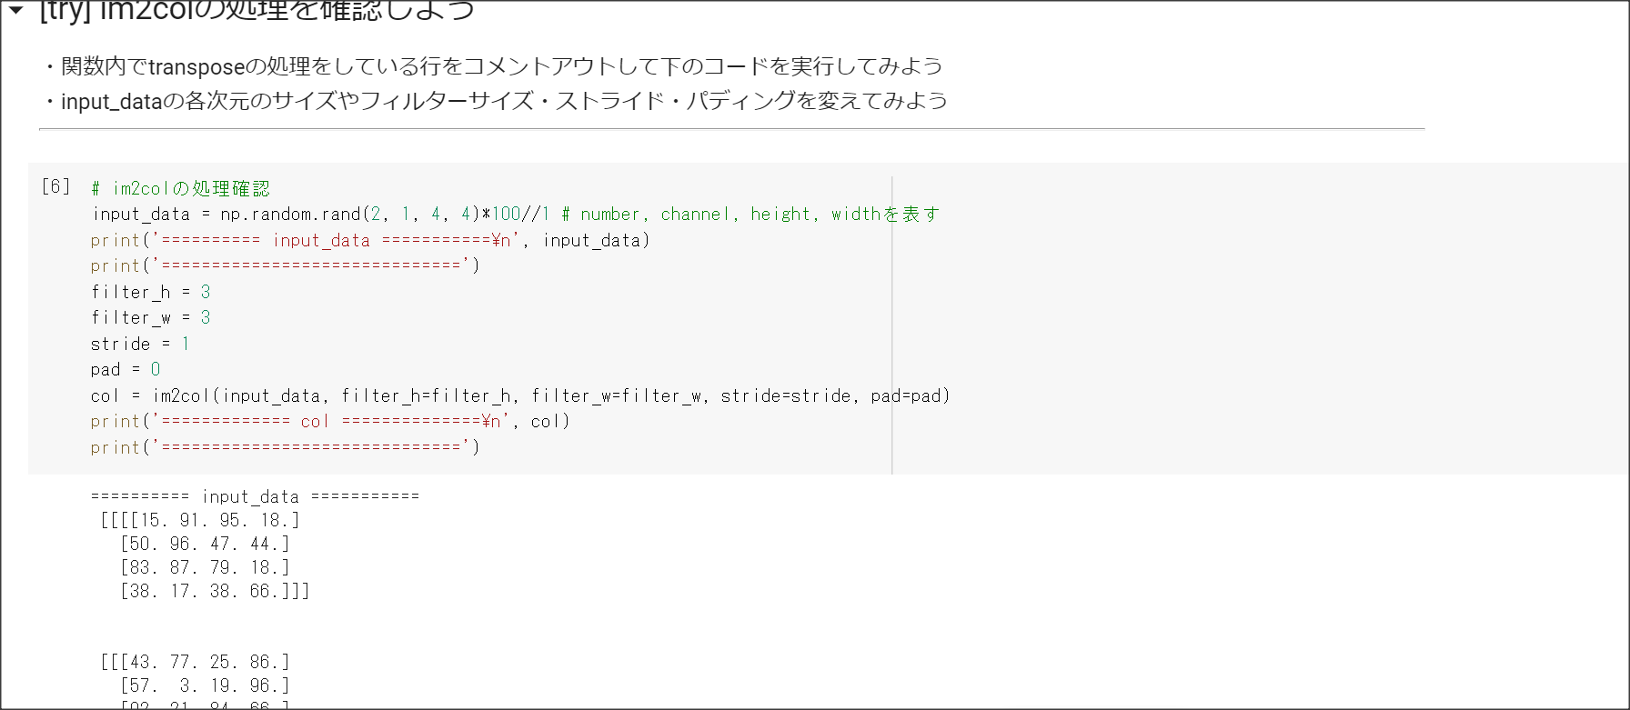Click the last print line of the code cell
Viewport: 1630px width, 710px height.
coord(285,447)
